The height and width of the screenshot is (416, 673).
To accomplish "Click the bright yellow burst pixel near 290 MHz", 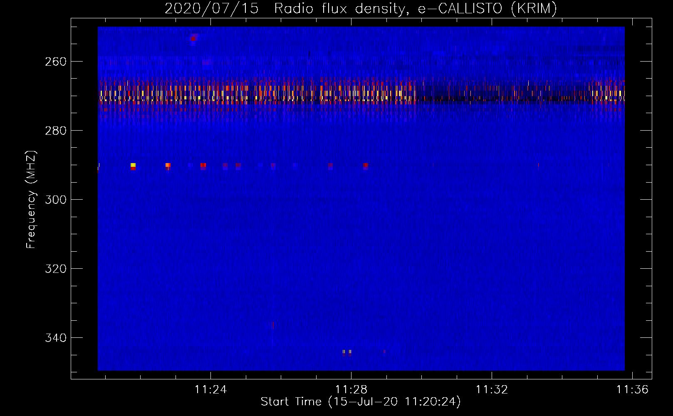I will click(x=133, y=165).
